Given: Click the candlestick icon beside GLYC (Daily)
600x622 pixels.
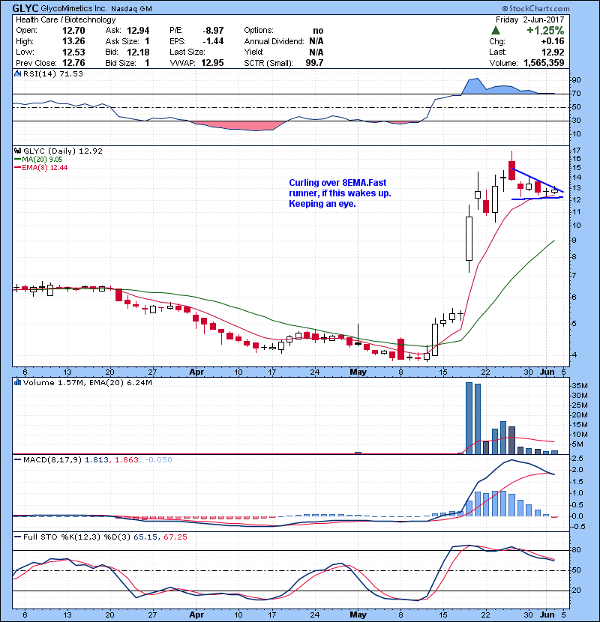Looking at the screenshot, I should (17, 151).
